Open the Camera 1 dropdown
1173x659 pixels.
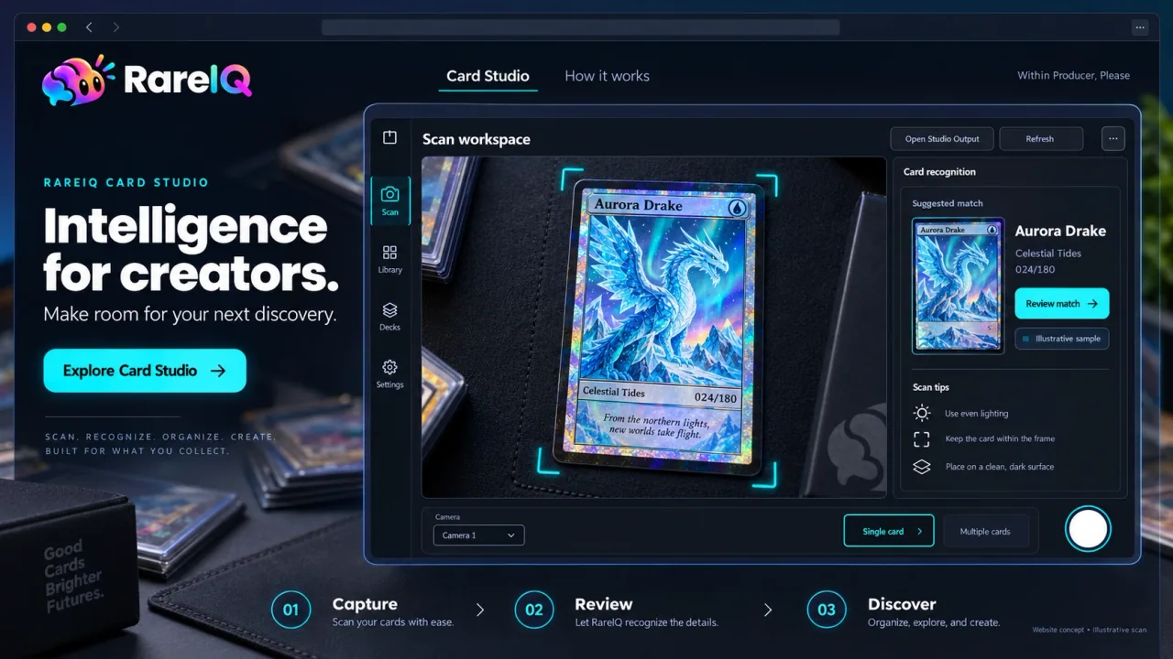click(x=478, y=535)
